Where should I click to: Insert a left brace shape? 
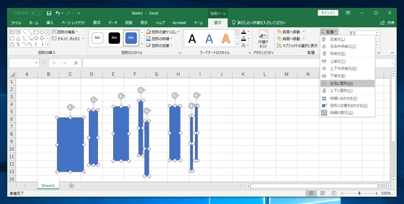point(36,44)
